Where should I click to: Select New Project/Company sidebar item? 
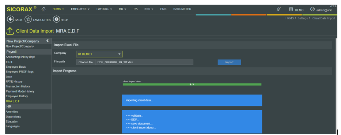click(x=20, y=46)
